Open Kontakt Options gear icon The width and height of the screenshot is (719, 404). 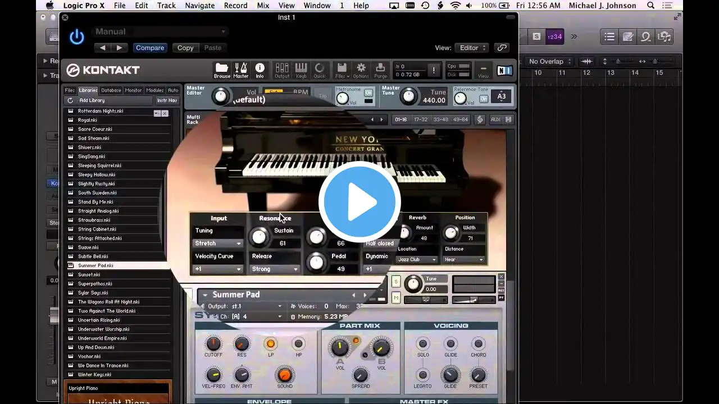(361, 70)
